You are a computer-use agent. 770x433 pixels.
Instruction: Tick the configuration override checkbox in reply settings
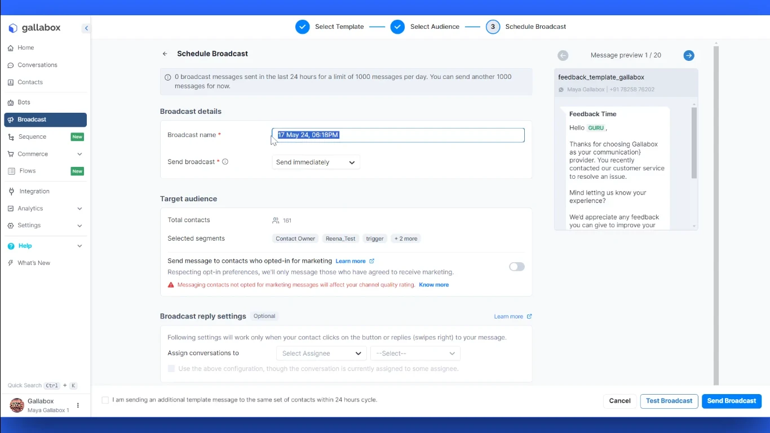pos(171,369)
